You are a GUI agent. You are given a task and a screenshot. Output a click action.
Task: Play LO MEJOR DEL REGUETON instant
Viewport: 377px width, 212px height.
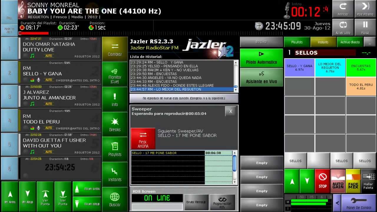tap(330, 68)
